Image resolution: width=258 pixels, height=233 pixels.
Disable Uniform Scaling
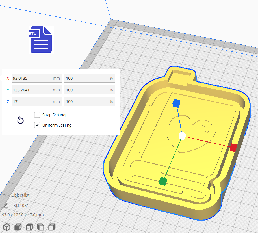coord(37,125)
